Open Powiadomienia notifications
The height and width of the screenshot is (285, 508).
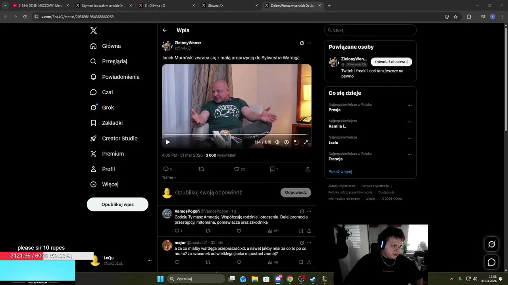115,77
